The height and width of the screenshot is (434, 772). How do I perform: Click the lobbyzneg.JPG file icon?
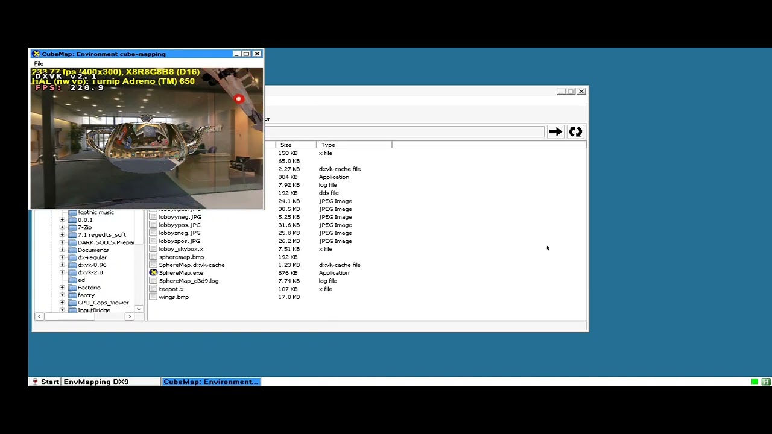[x=153, y=233]
